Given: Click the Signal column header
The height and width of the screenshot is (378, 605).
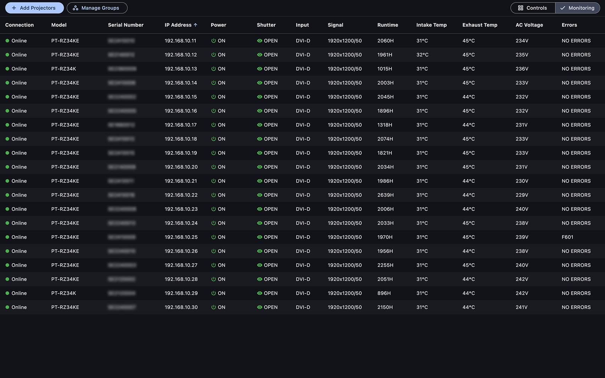Looking at the screenshot, I should (336, 25).
